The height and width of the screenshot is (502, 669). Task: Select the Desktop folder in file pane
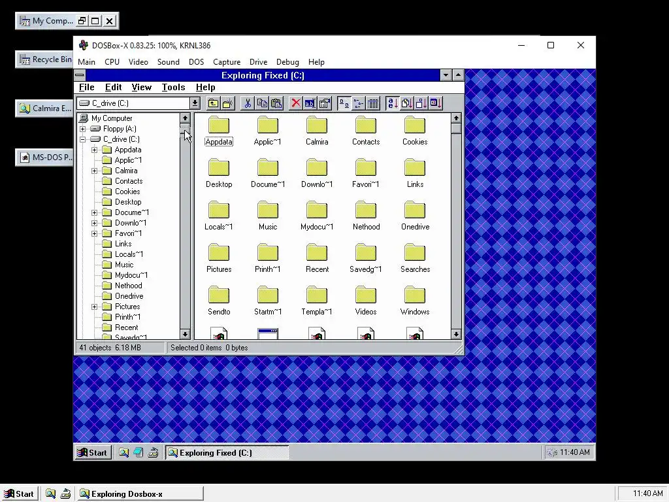click(x=219, y=173)
